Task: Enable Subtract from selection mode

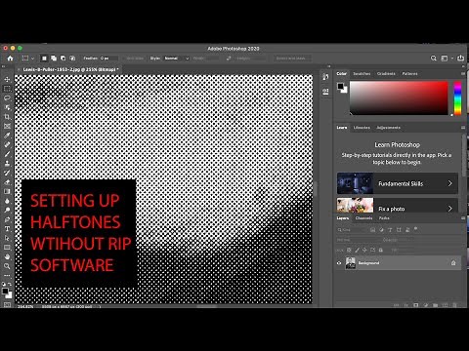Action: pos(63,58)
